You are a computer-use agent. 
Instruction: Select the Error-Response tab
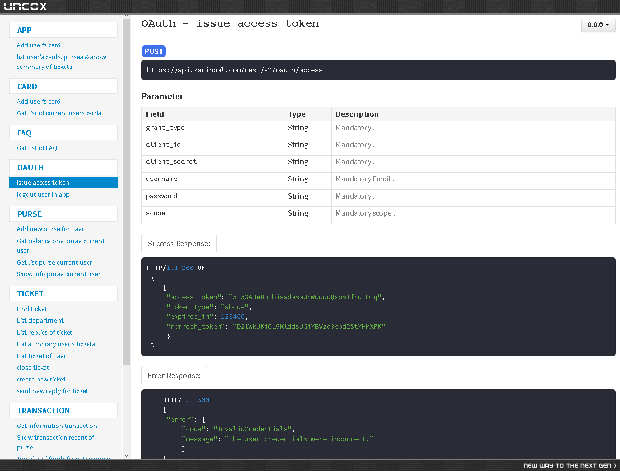click(174, 375)
